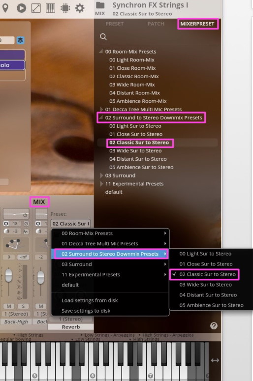Select 00 Light Room-Mix preset
Image resolution: width=253 pixels, height=381 pixels.
[131, 60]
